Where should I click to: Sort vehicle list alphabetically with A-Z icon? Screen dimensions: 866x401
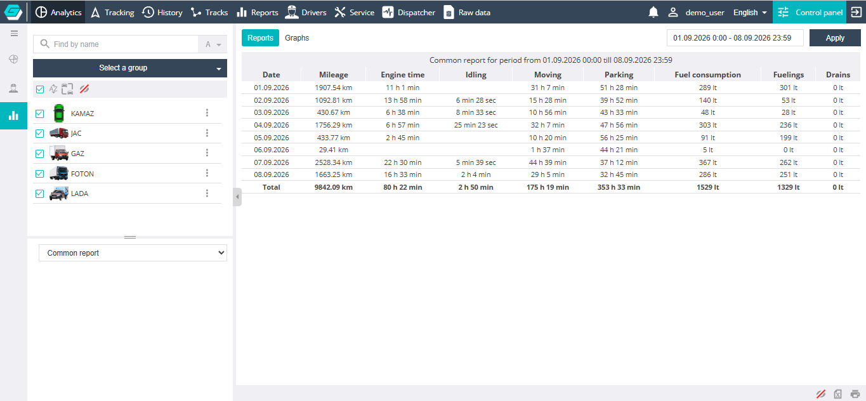(53, 89)
